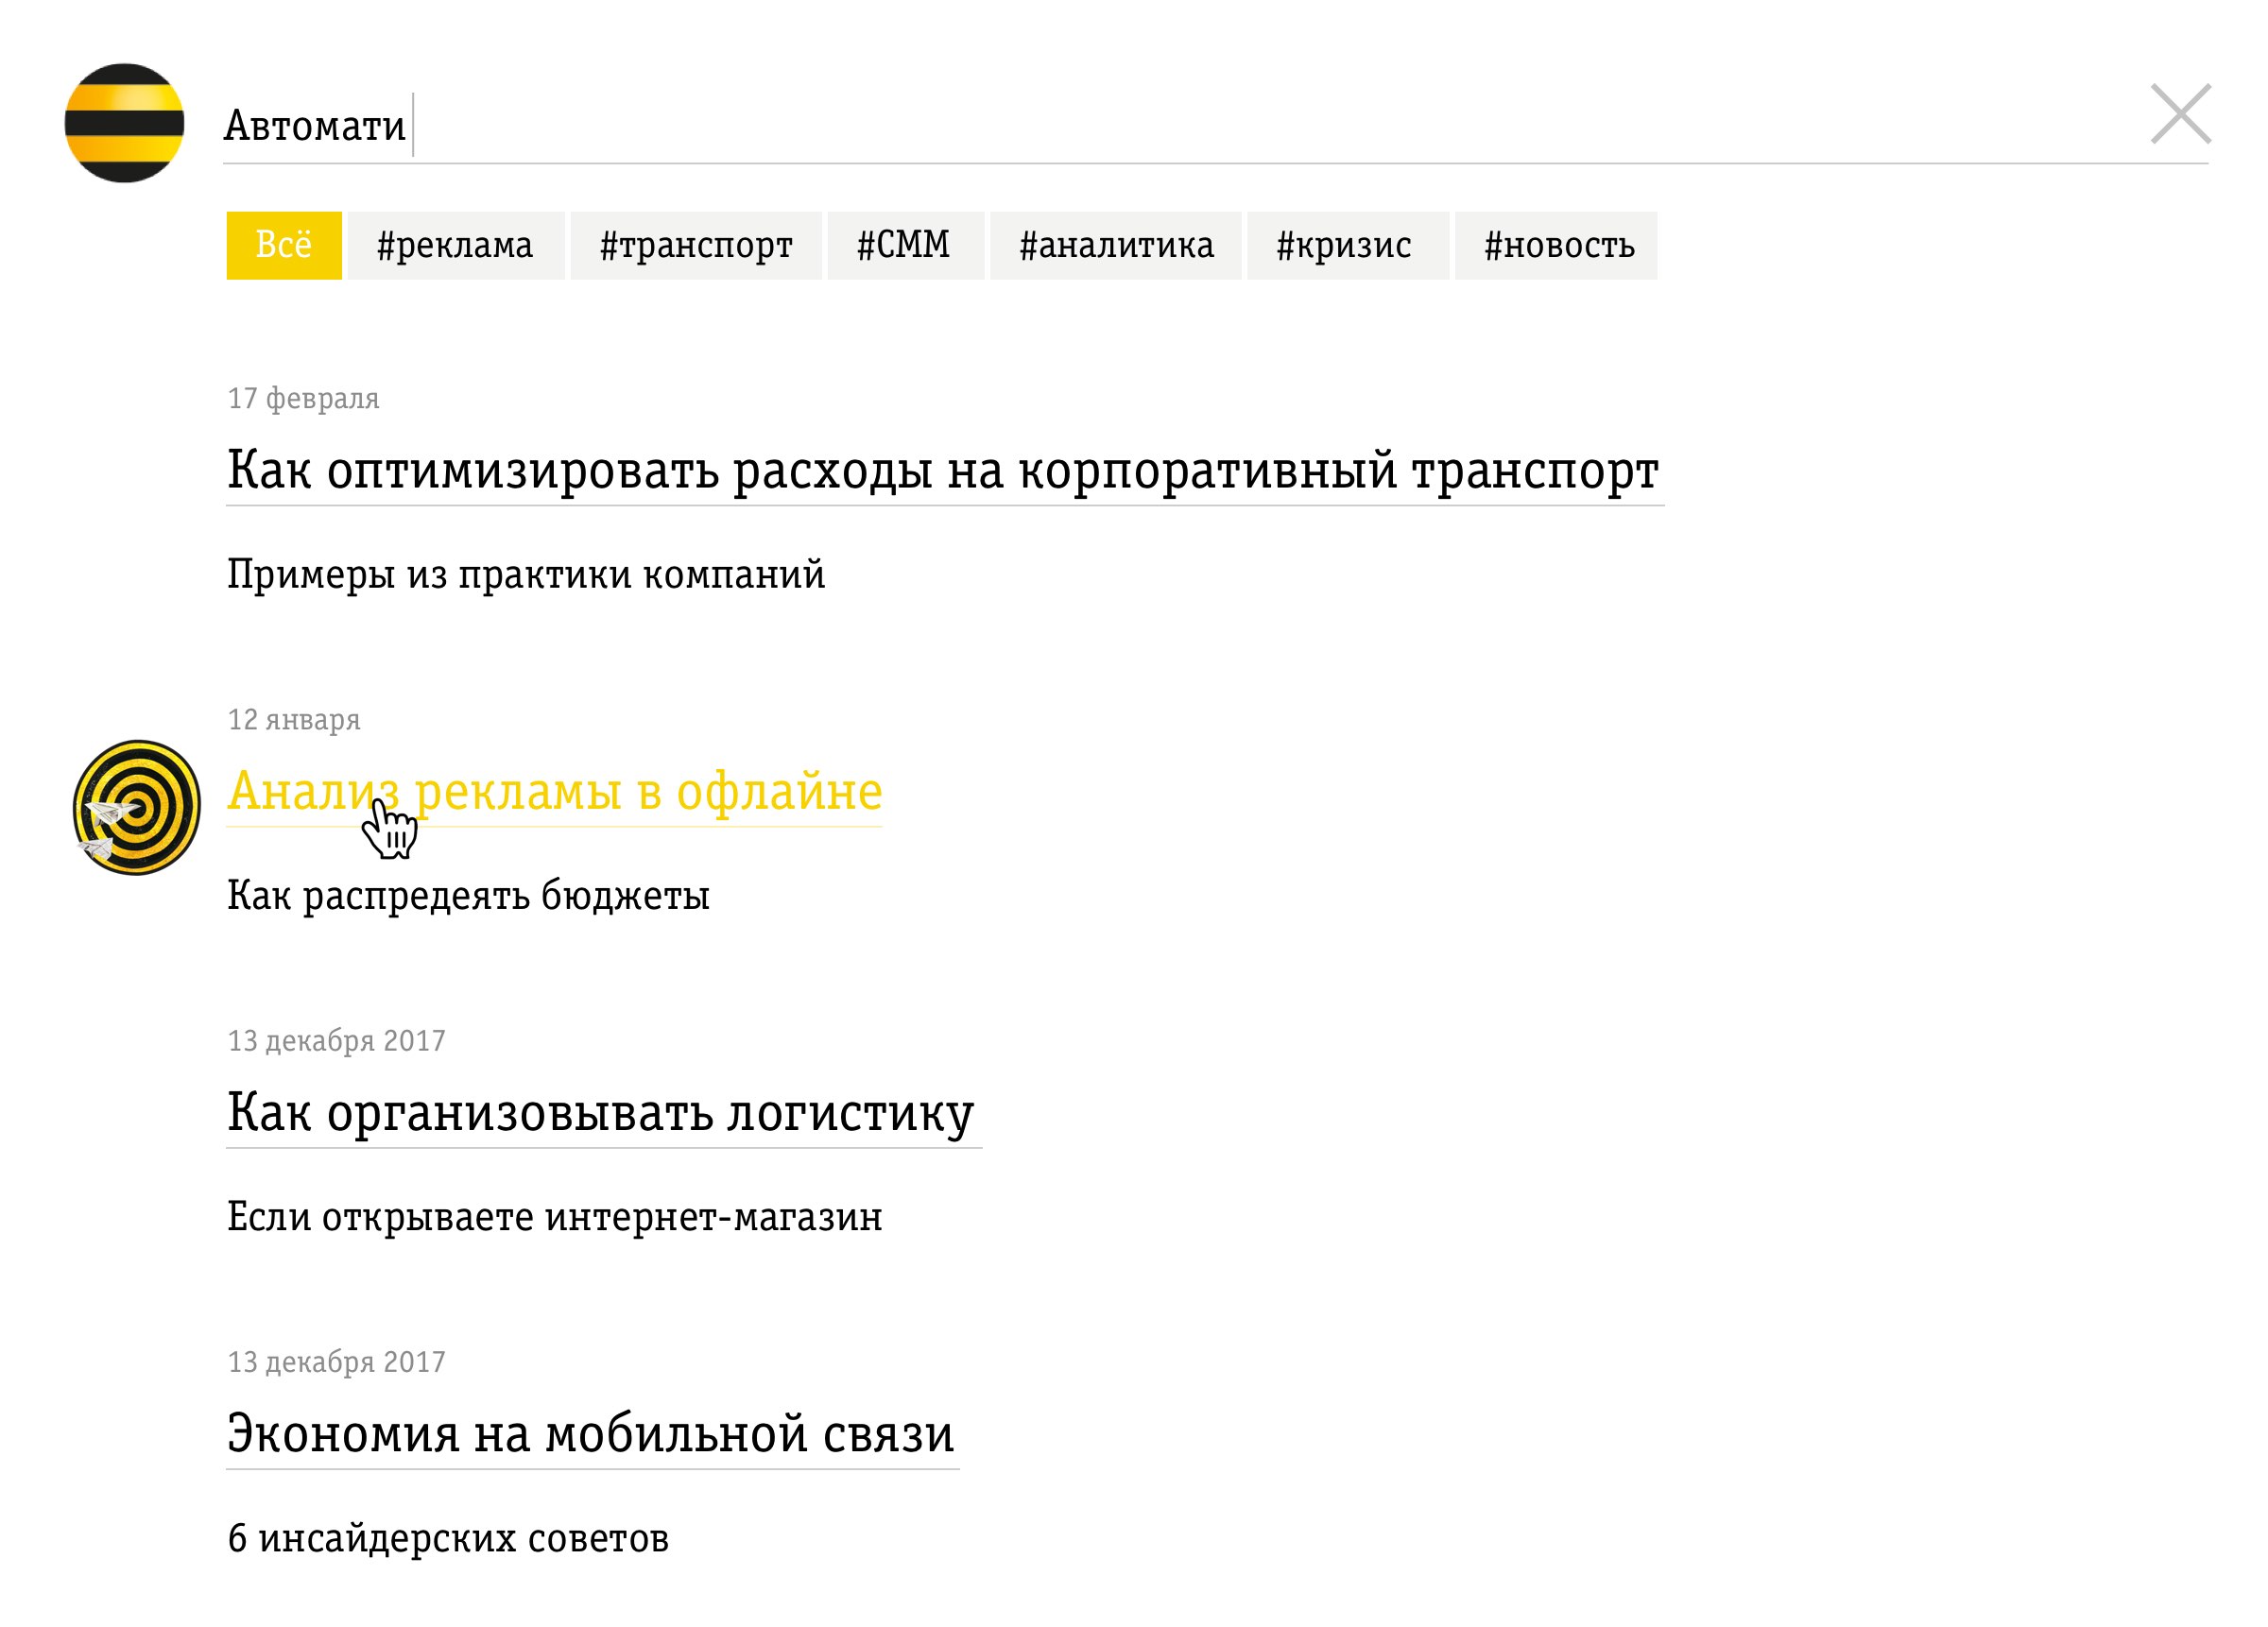2268x1627 pixels.
Task: Click the '17 февраля' date label
Action: (x=303, y=398)
